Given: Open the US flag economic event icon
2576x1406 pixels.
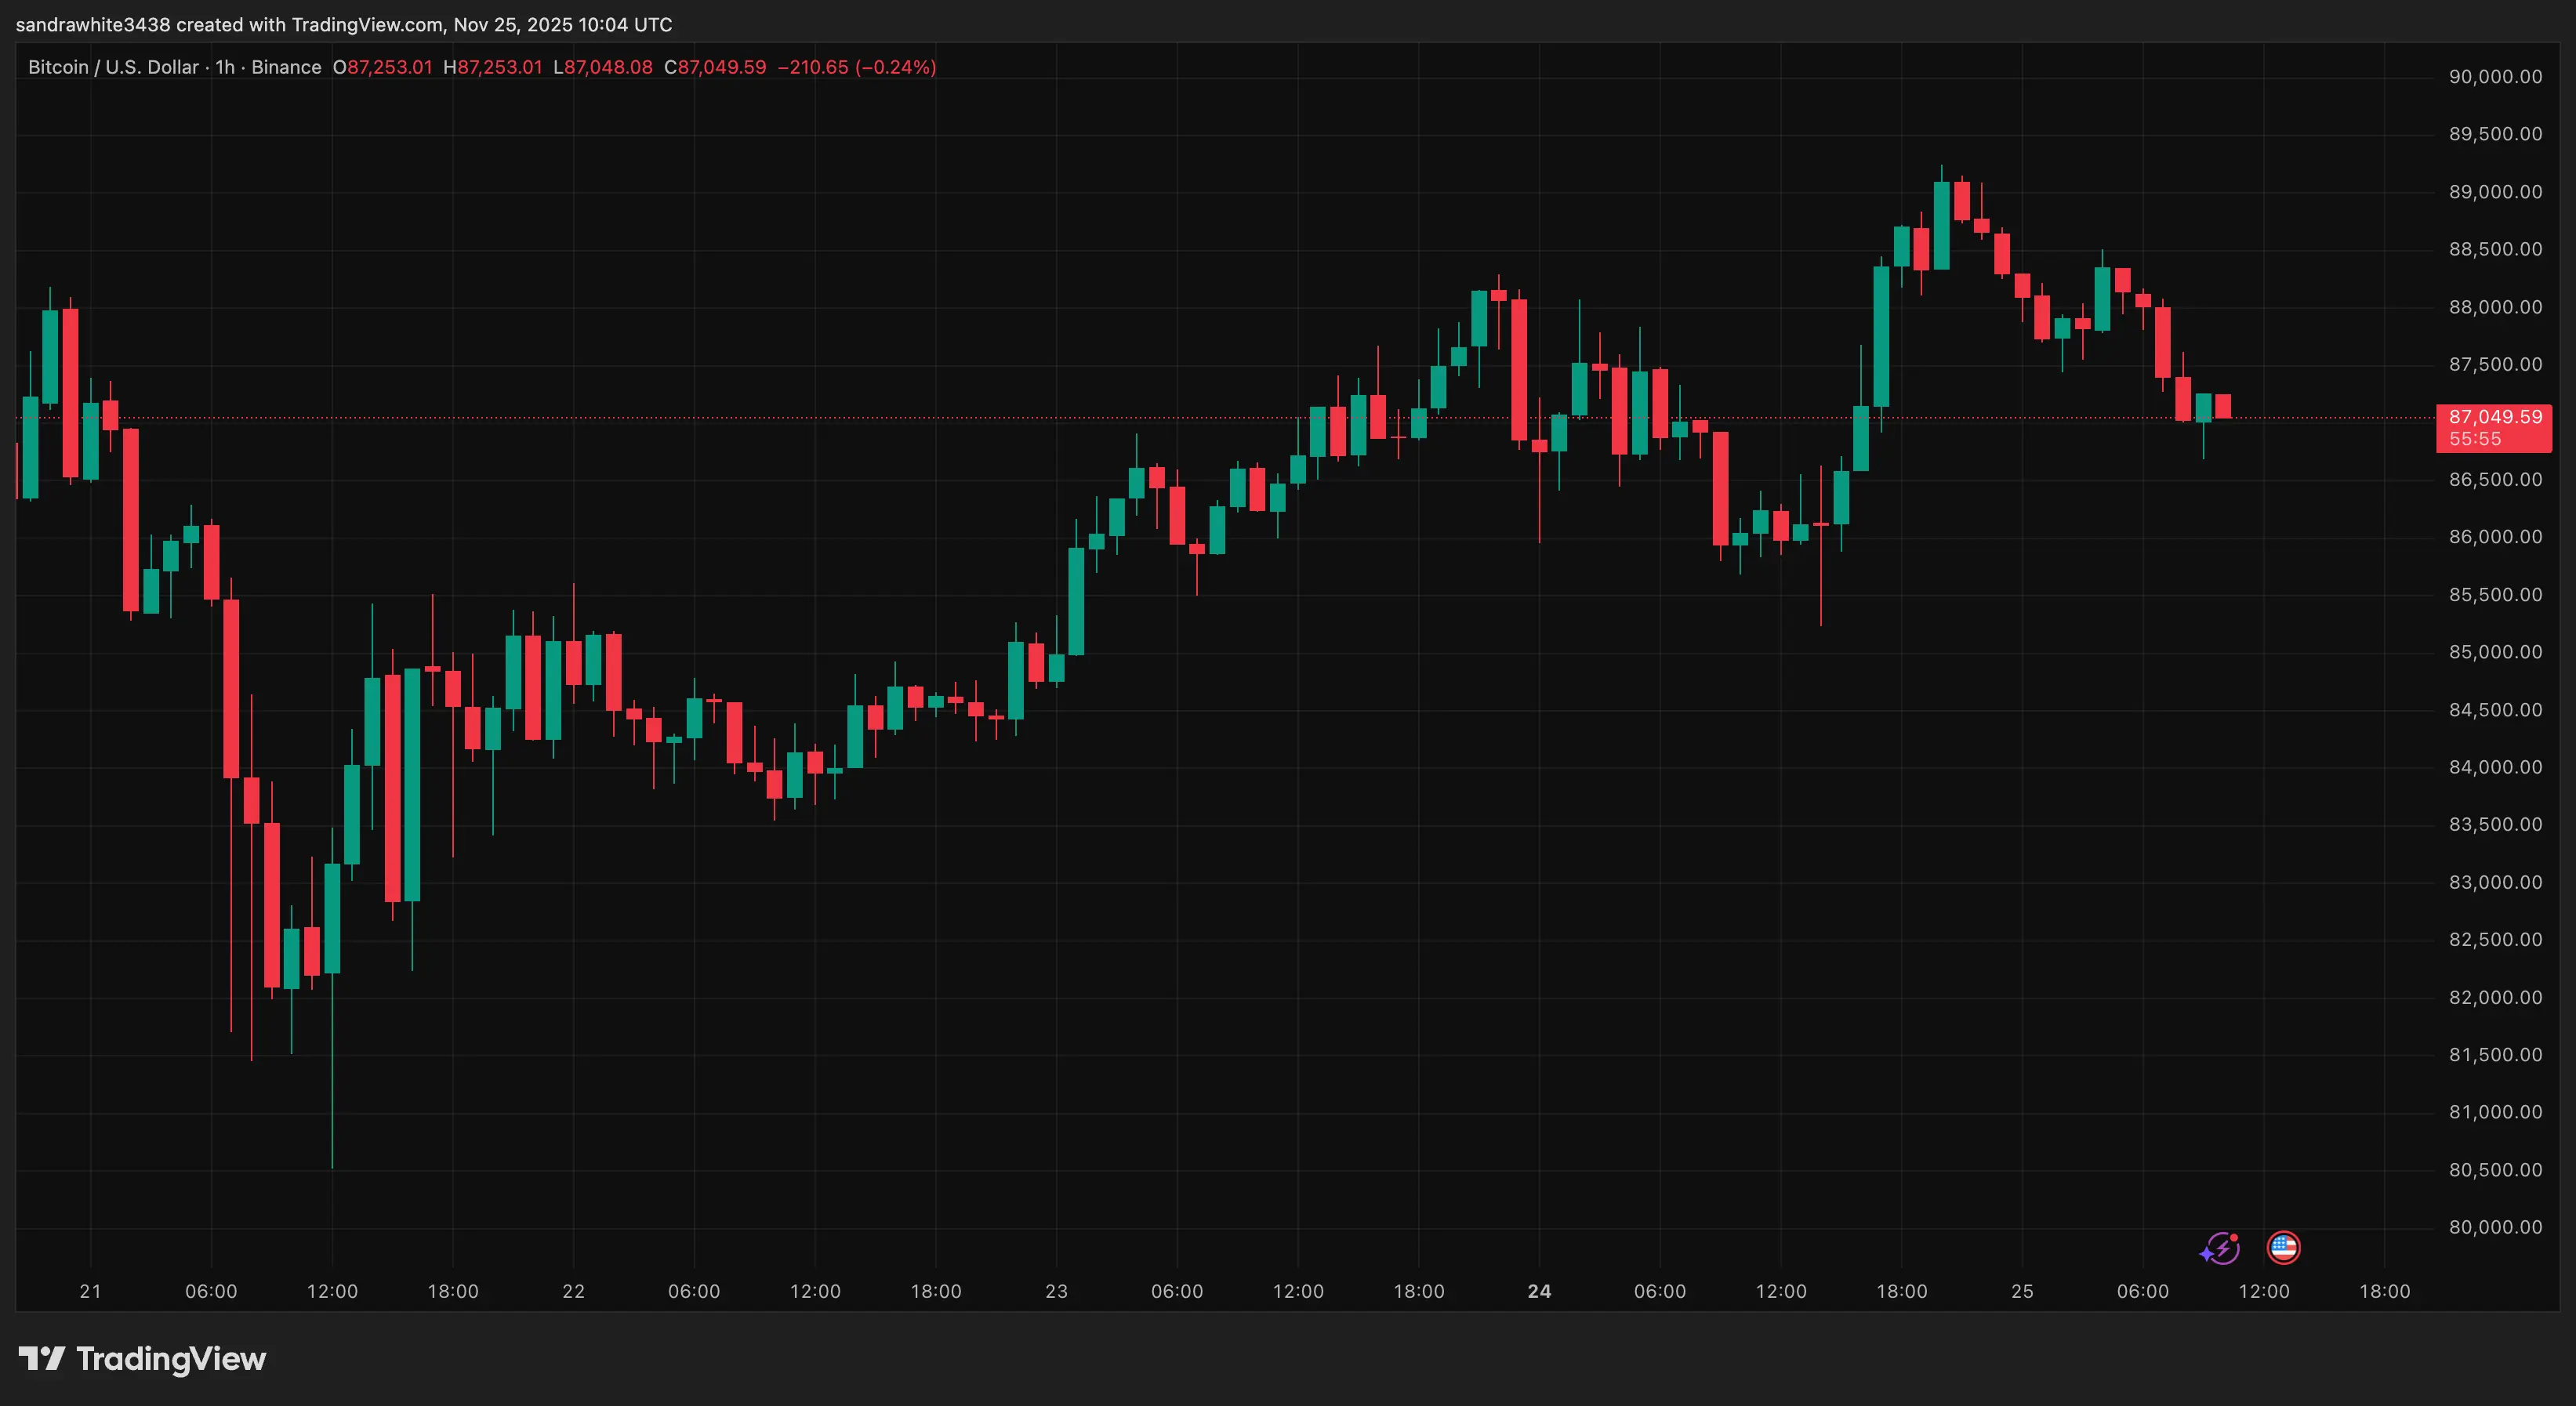Looking at the screenshot, I should [x=2284, y=1249].
